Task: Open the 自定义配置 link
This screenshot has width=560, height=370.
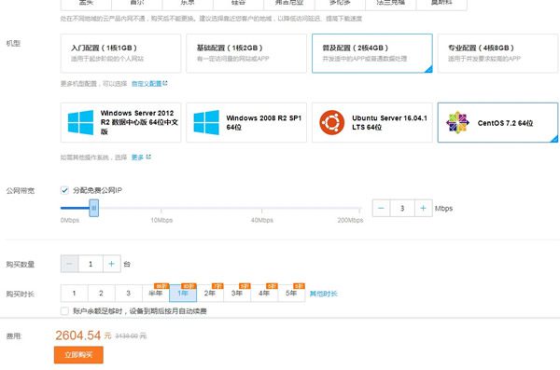Action: tap(149, 84)
